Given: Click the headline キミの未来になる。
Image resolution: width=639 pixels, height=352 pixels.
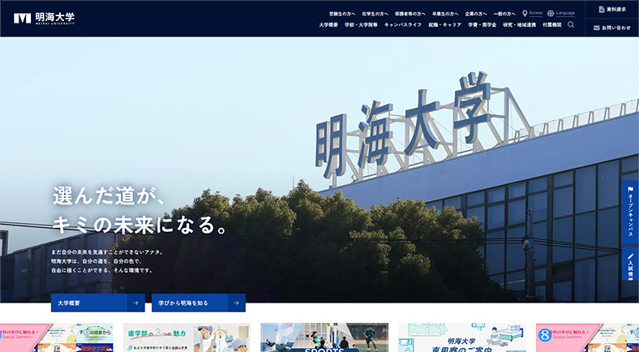Looking at the screenshot, I should [139, 225].
